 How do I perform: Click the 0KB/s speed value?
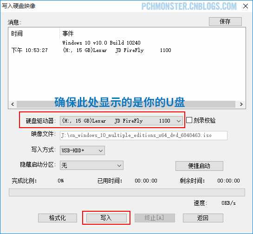point(228,203)
